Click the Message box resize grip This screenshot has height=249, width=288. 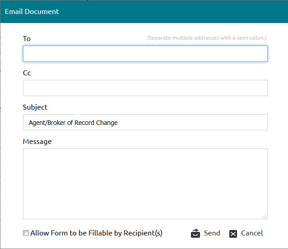tap(265, 217)
